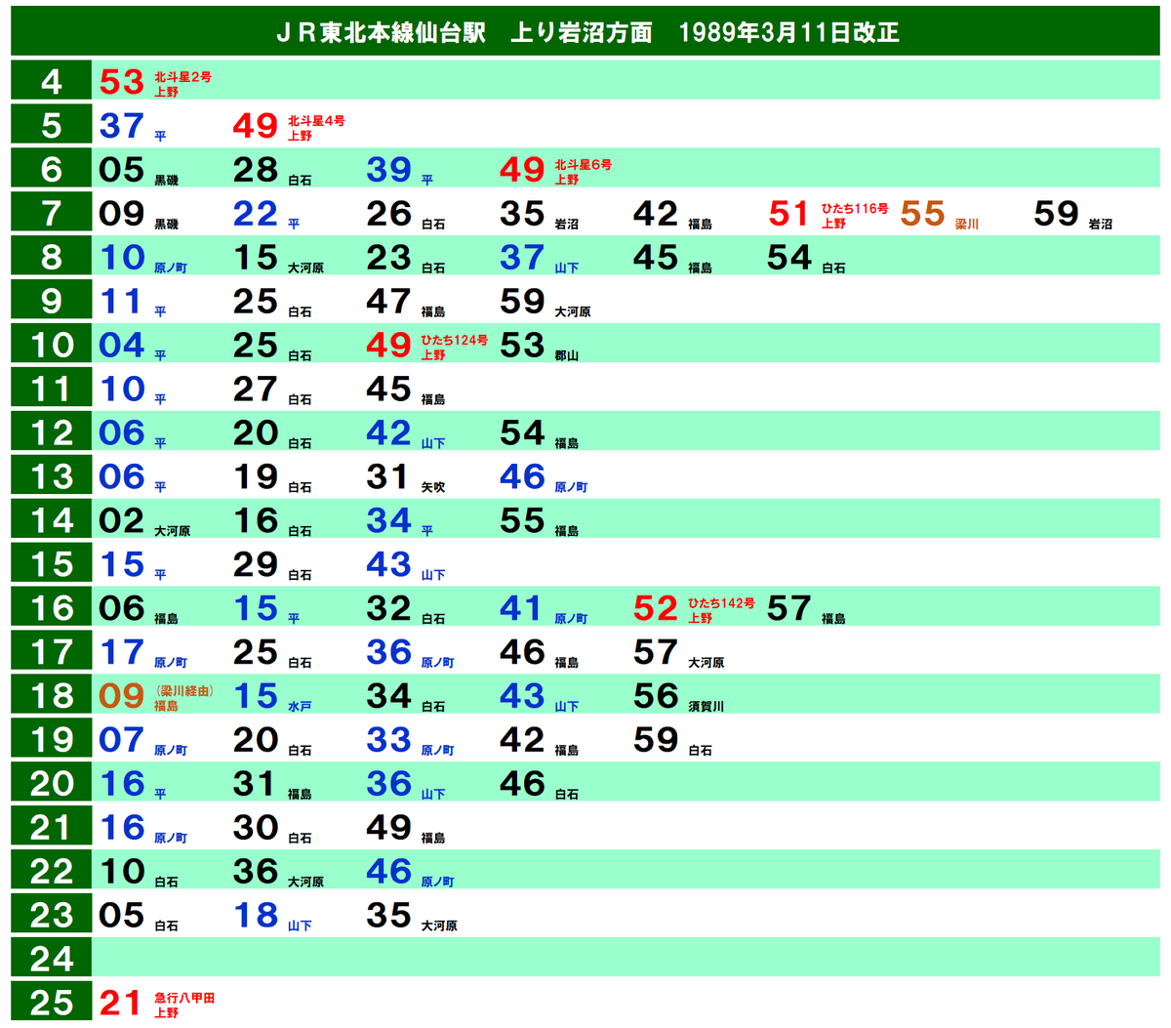
Task: Click the 11:45 福島 departure
Action: (406, 390)
